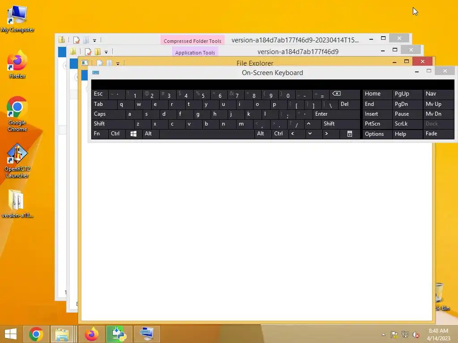Open the OpenRCT2 Launcher desktop icon
This screenshot has width=458, height=343.
[x=17, y=160]
